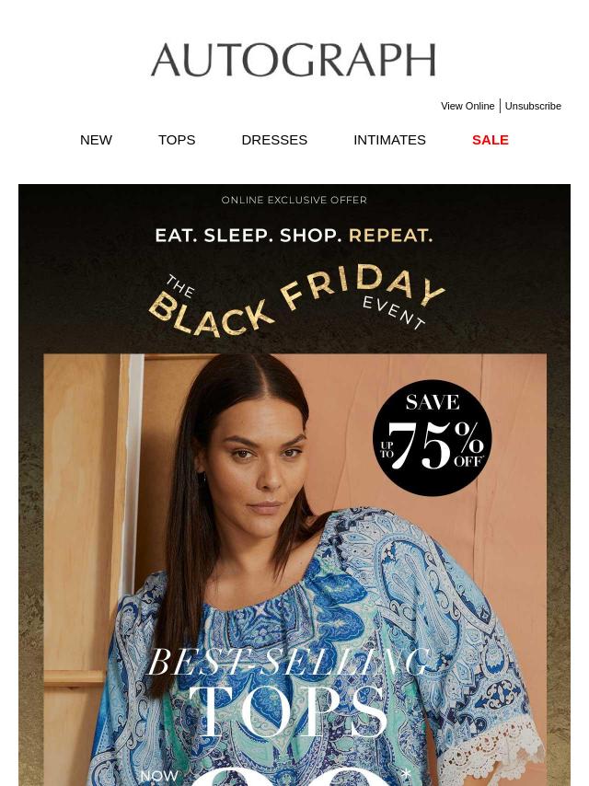Click the gold BLACK FRIDAY lettering
The height and width of the screenshot is (786, 589).
pos(295,301)
